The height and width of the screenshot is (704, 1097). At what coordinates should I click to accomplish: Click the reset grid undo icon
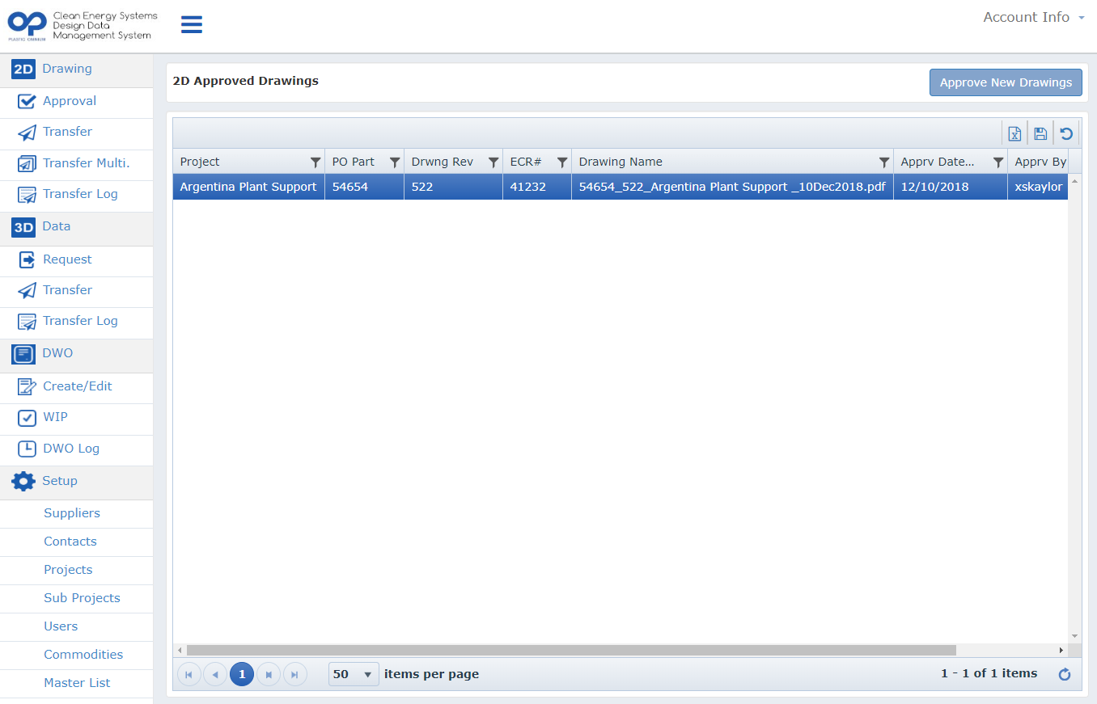[1066, 133]
